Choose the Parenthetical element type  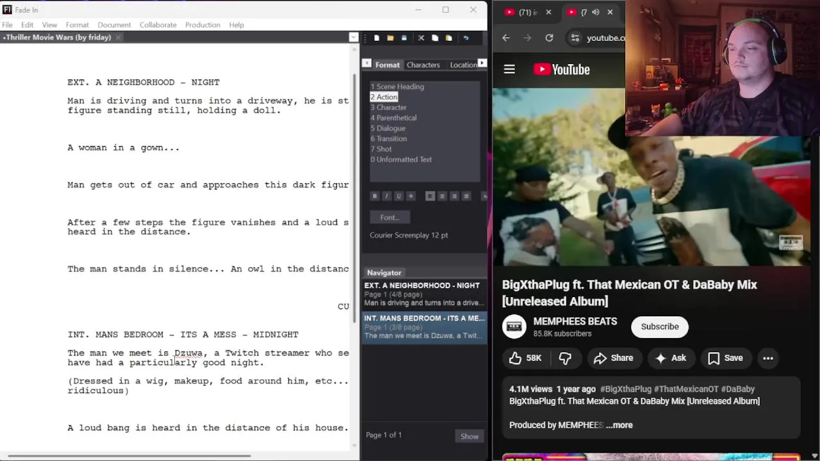393,118
